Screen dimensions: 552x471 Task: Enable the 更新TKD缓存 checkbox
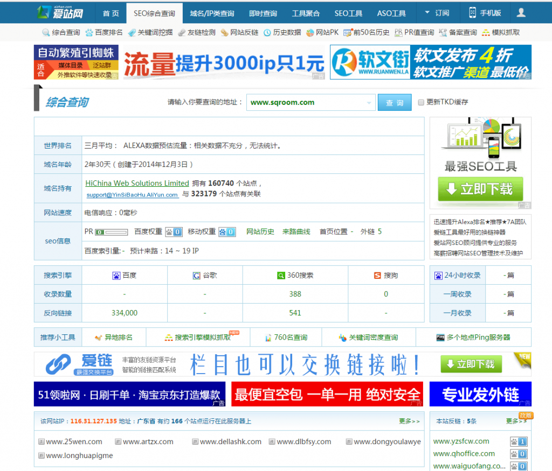tap(422, 102)
